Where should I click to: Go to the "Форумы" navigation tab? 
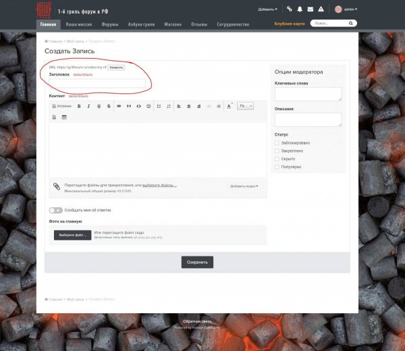(x=110, y=24)
